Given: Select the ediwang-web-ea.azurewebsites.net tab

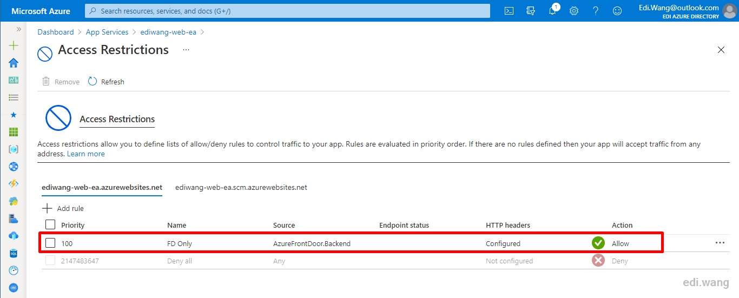Looking at the screenshot, I should pyautogui.click(x=102, y=187).
